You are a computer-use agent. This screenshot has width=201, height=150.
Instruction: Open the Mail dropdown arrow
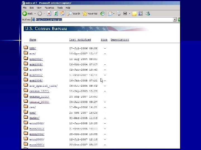coord(114,14)
